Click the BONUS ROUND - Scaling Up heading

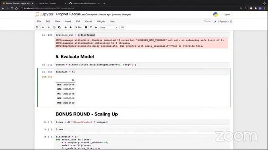pyautogui.click(x=87, y=114)
